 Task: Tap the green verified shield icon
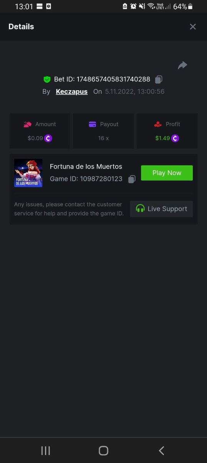click(x=47, y=79)
